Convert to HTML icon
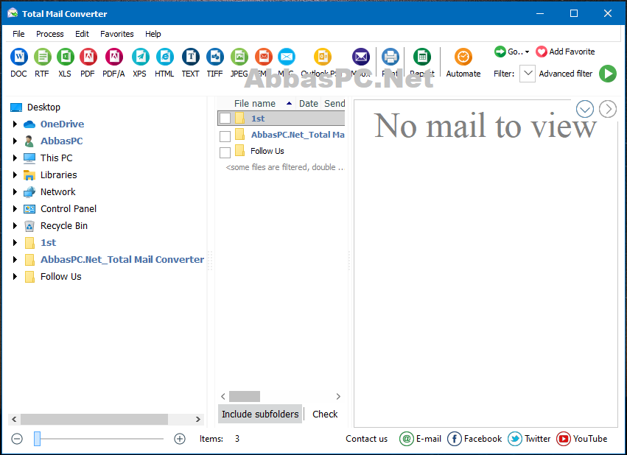This screenshot has height=455, width=627. [165, 57]
